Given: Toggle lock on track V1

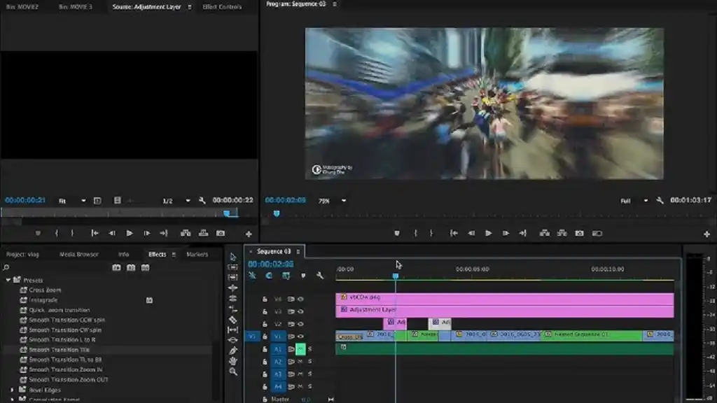Looking at the screenshot, I should (265, 337).
